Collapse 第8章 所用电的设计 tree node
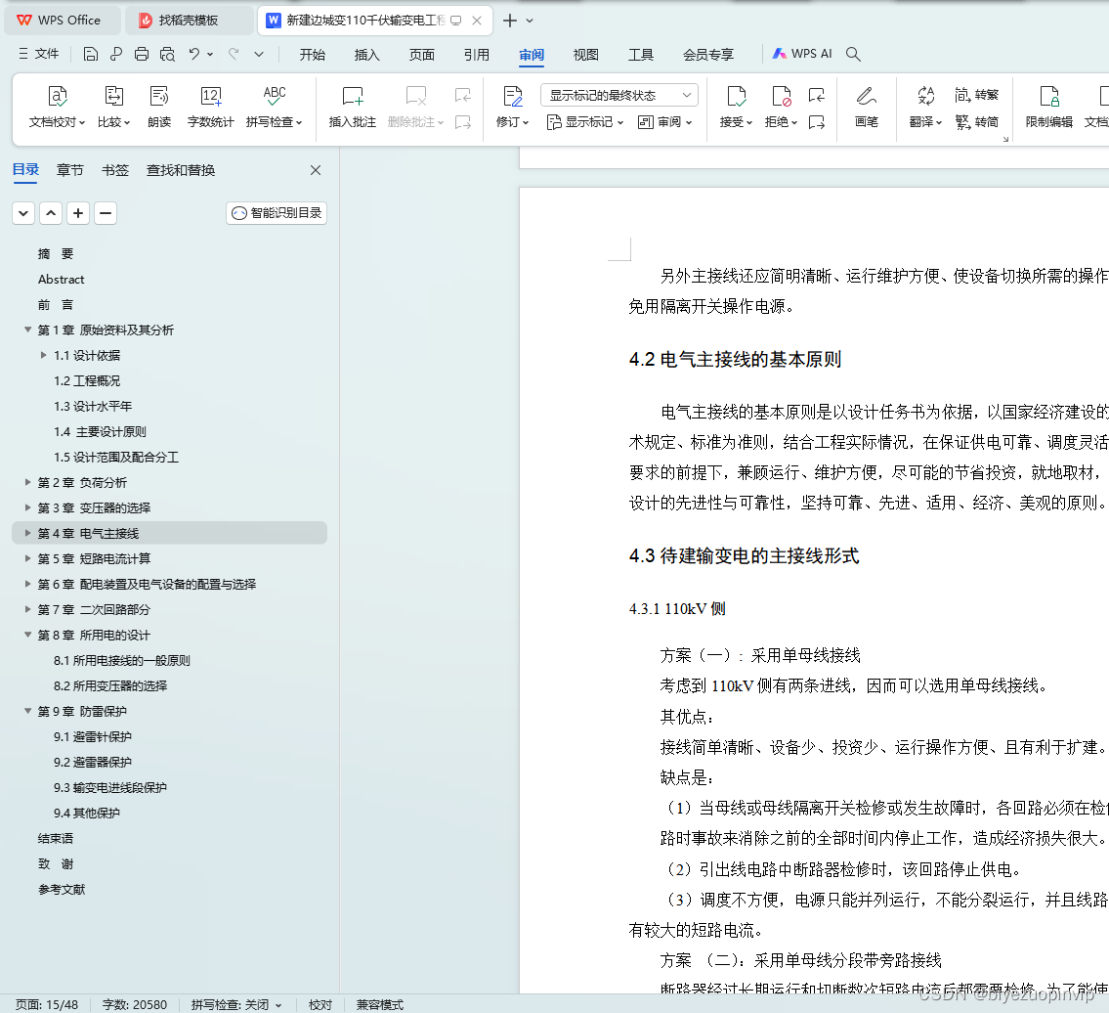1109x1013 pixels. [27, 635]
